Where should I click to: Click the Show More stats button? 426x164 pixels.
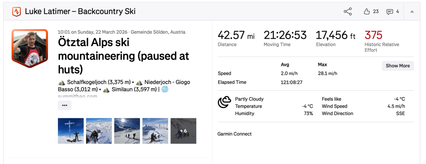(398, 66)
